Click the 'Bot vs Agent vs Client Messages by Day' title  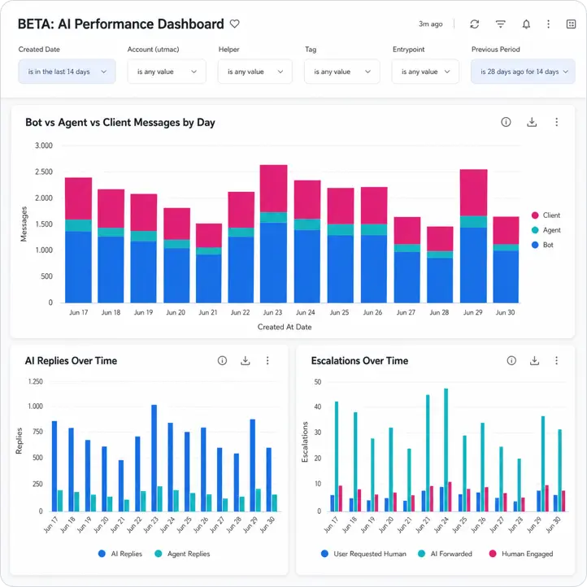[x=120, y=123]
